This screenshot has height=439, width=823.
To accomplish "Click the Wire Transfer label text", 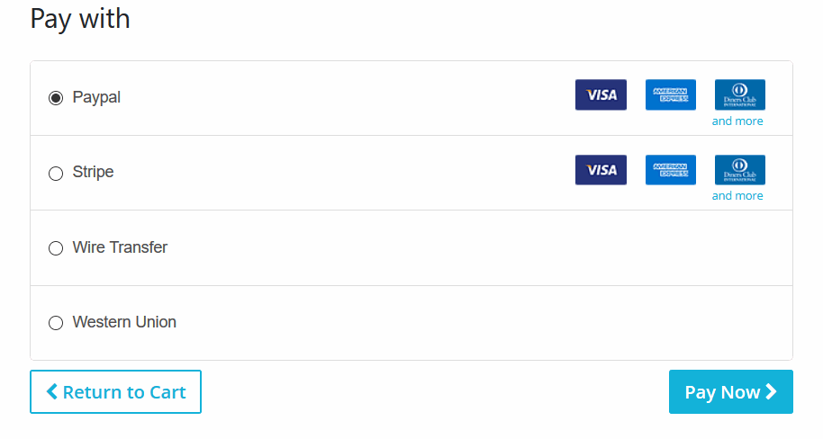I will [x=120, y=247].
